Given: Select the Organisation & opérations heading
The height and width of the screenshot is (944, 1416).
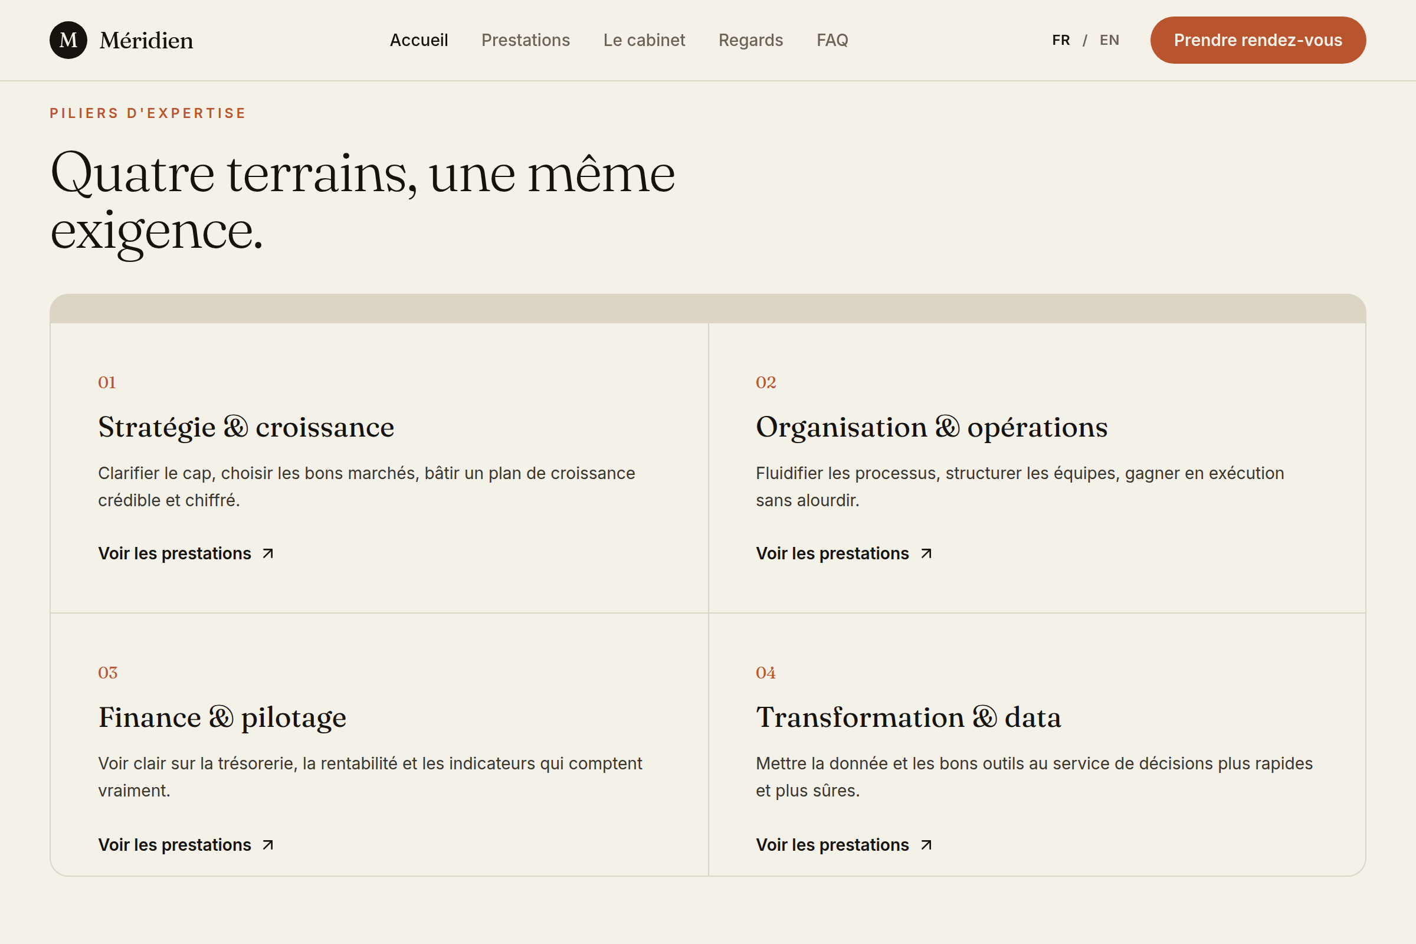Looking at the screenshot, I should tap(932, 427).
